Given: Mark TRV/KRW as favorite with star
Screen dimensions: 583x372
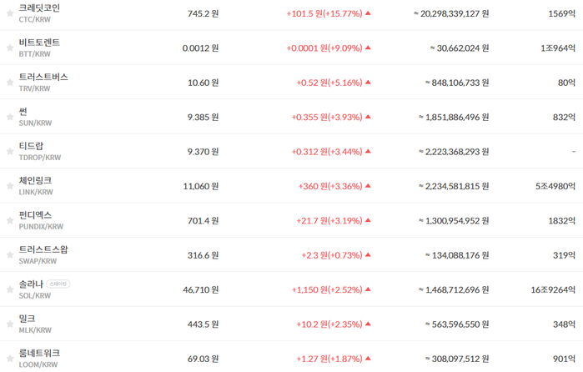Looking at the screenshot, I should click(x=10, y=83).
